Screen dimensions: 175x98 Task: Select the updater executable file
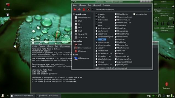click(100, 48)
